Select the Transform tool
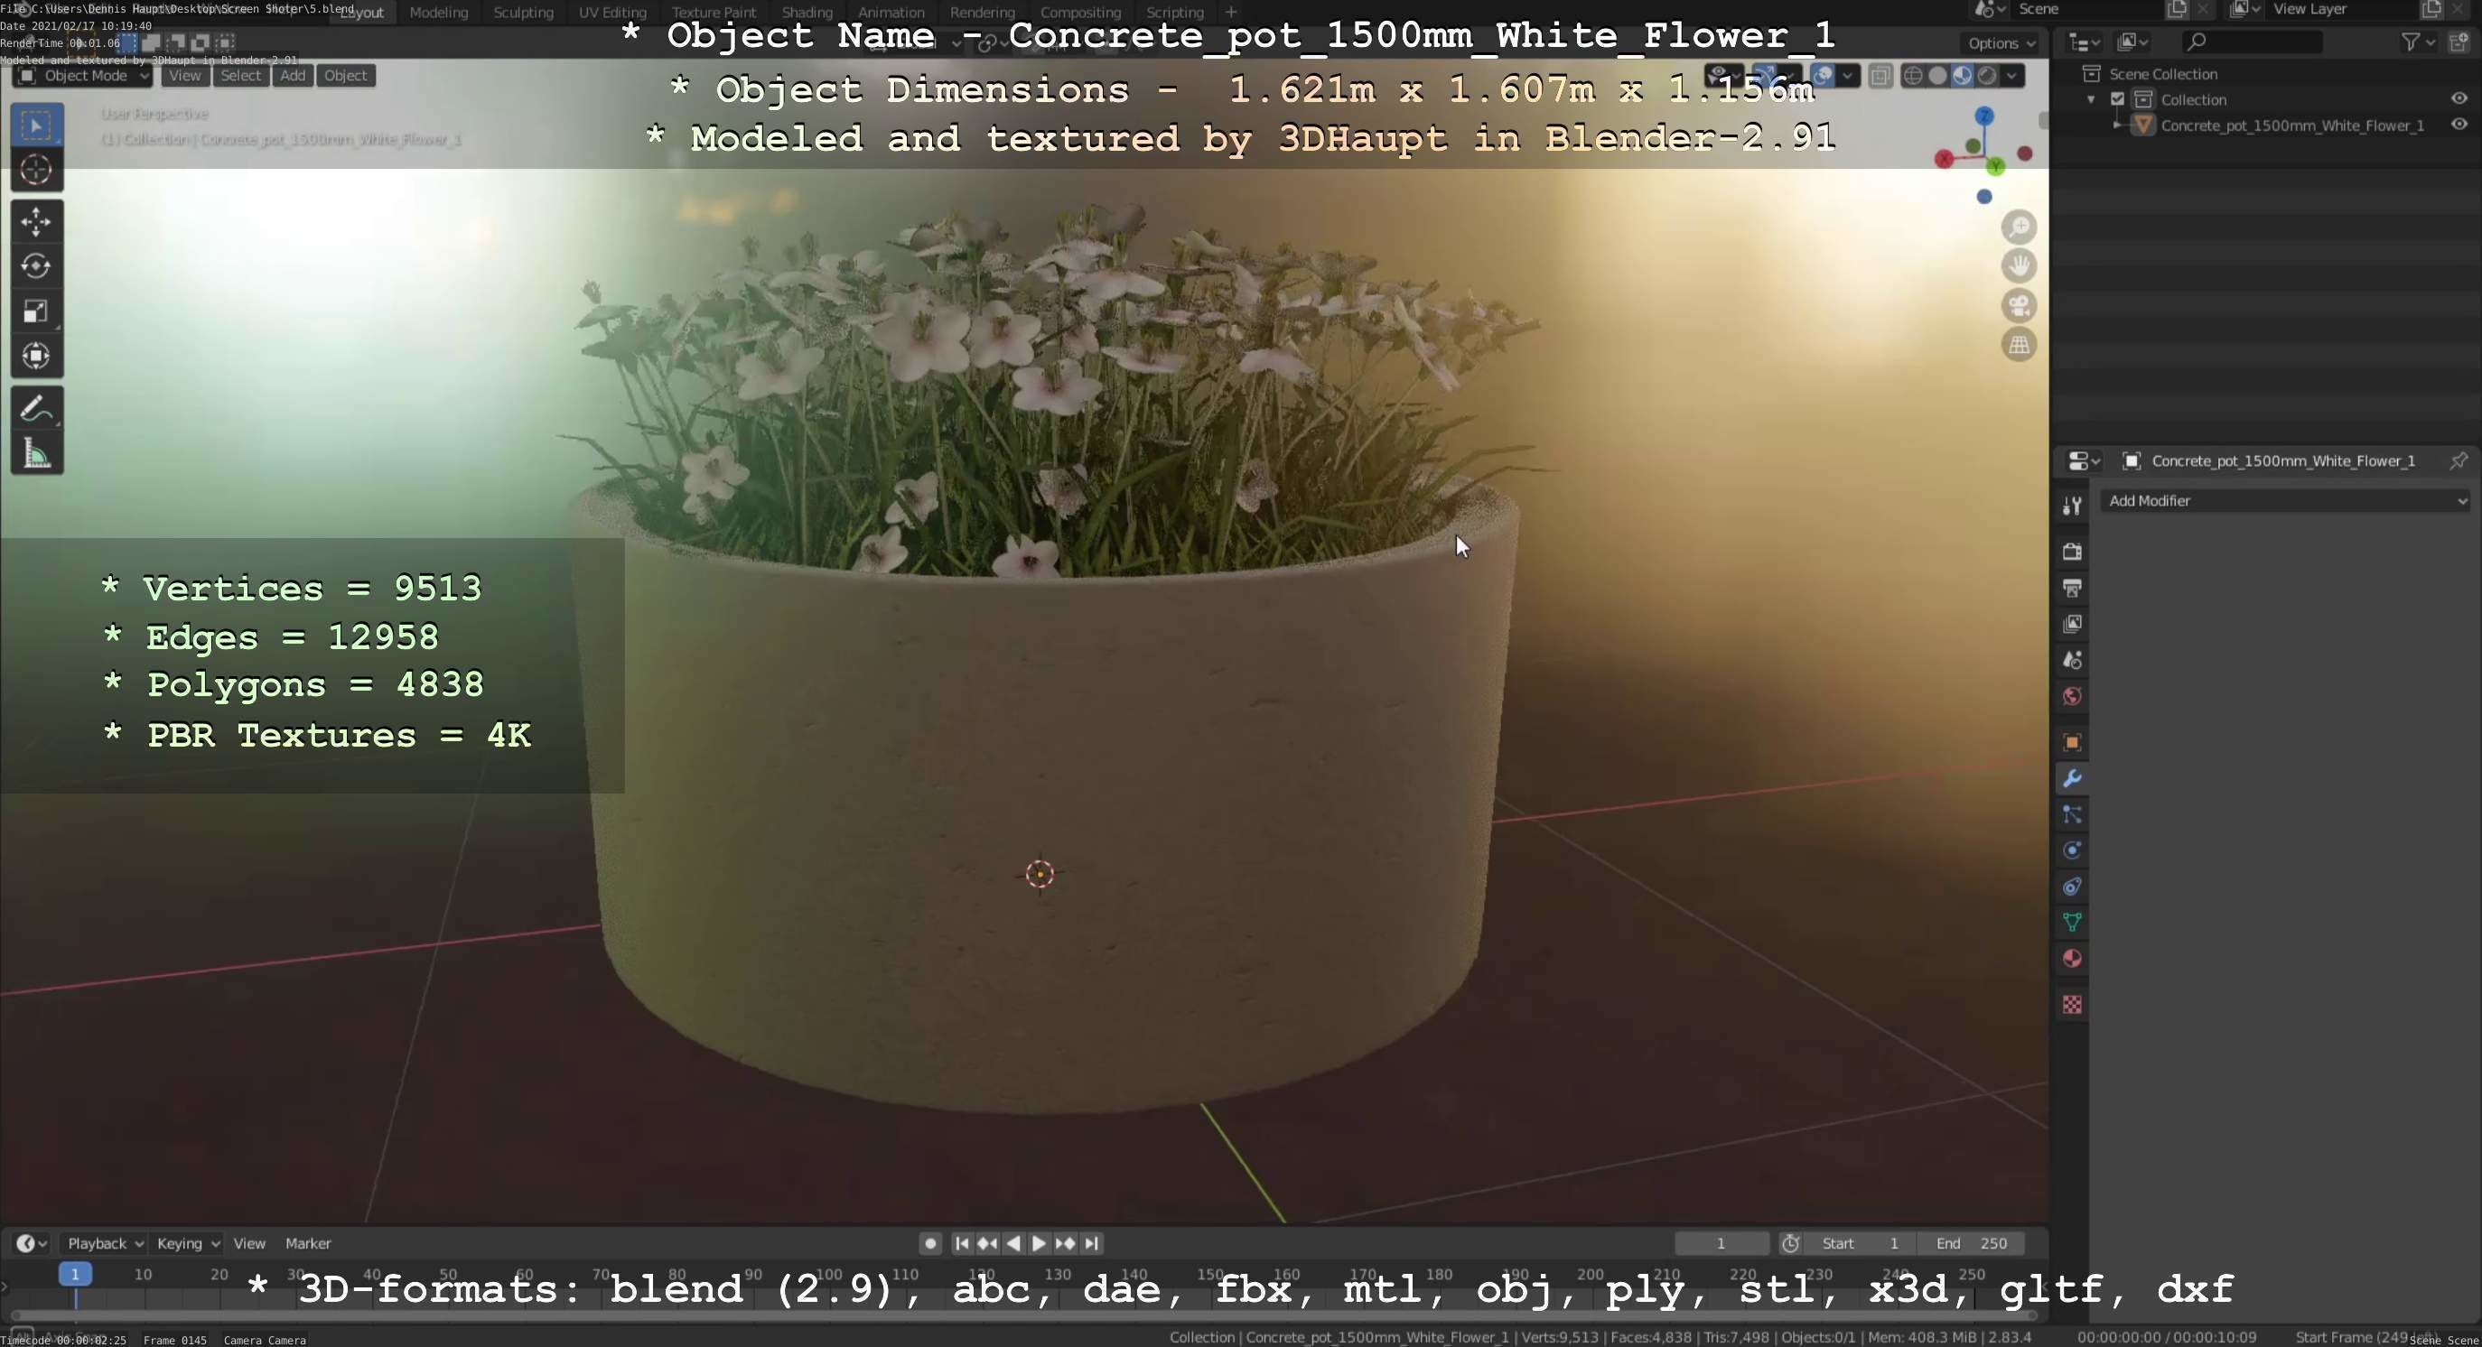2482x1347 pixels. (37, 357)
